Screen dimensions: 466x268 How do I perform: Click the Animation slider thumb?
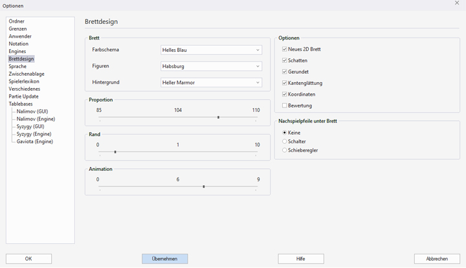pos(204,186)
